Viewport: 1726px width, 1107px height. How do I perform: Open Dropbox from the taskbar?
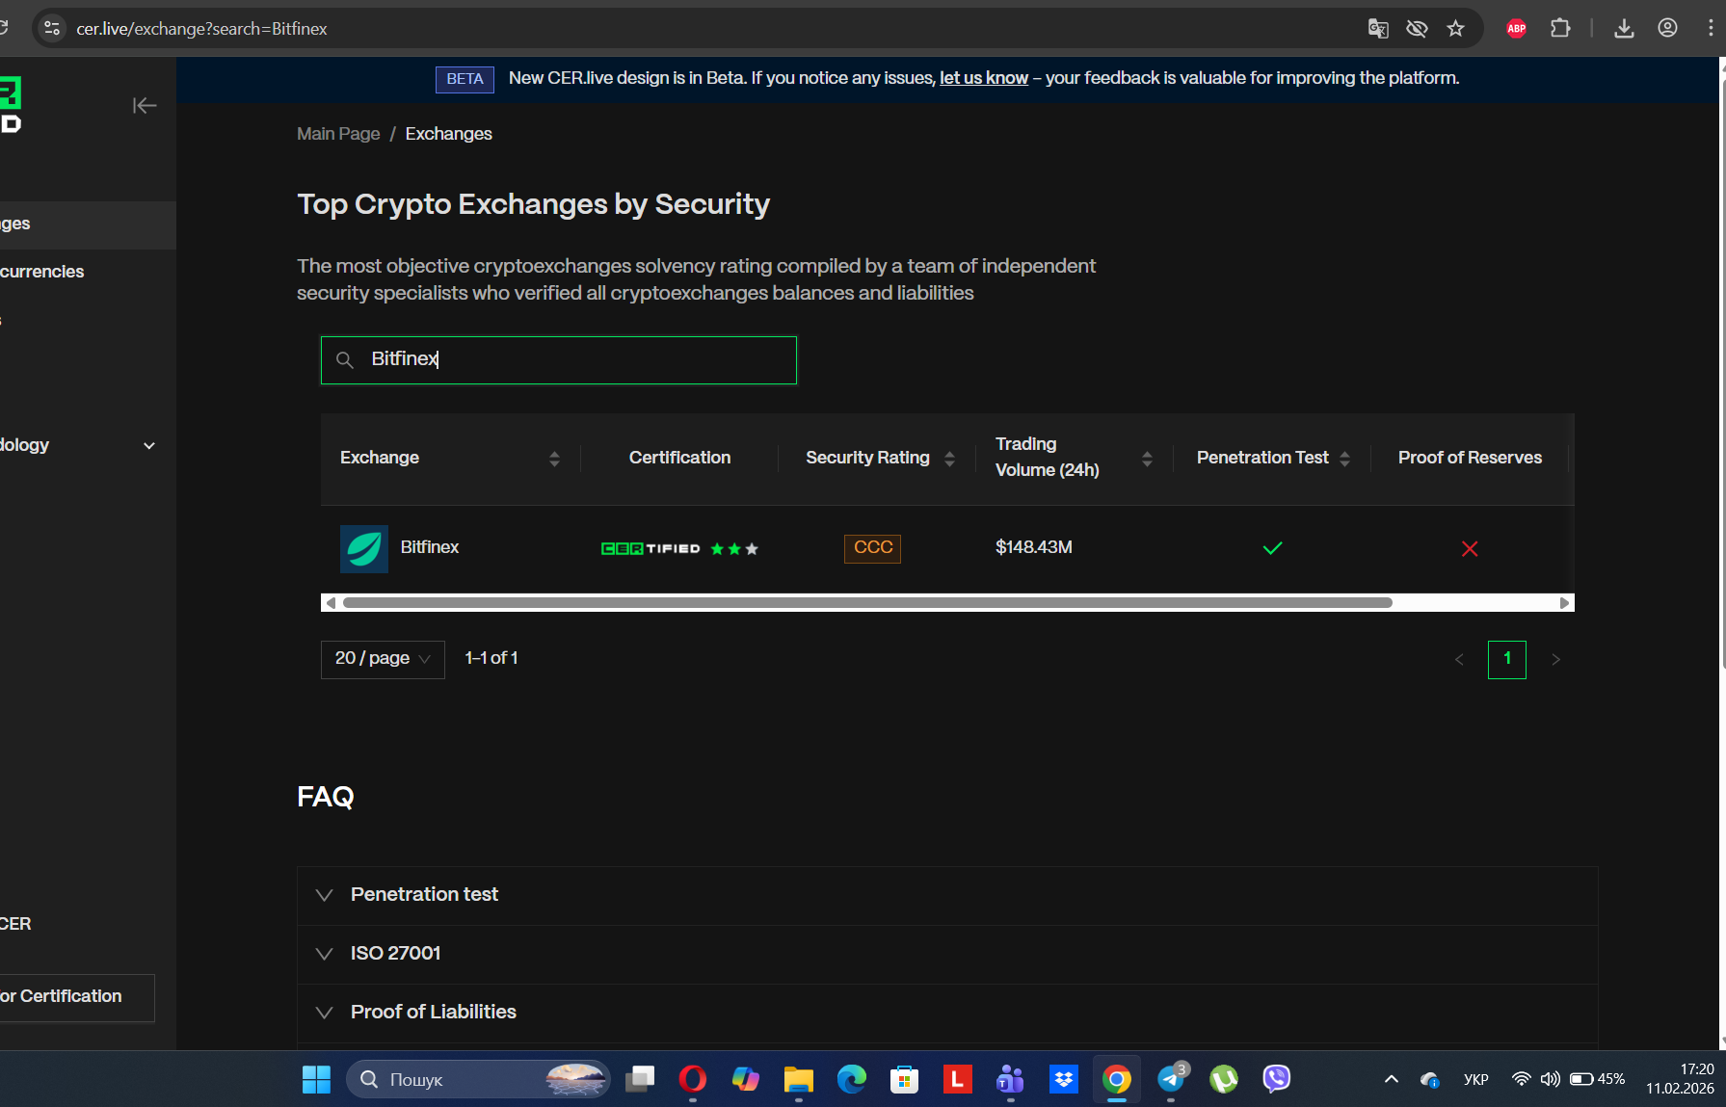(1064, 1079)
